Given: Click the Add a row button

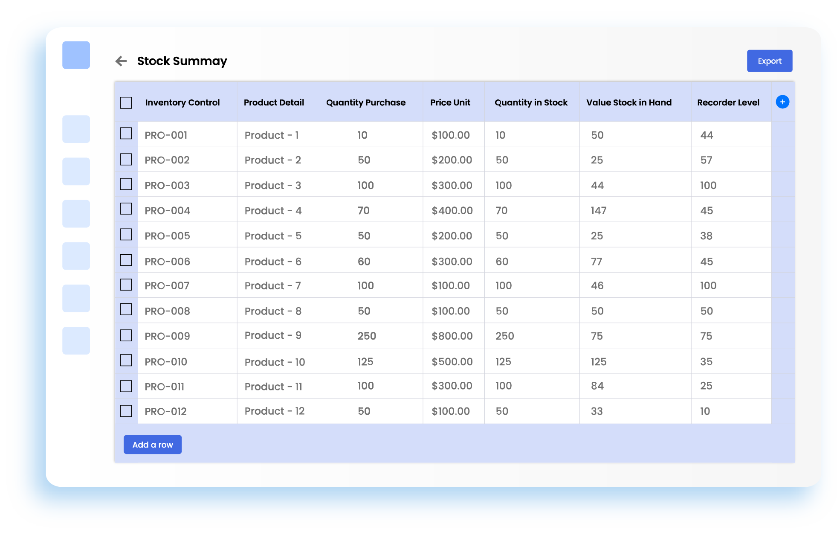Looking at the screenshot, I should tap(152, 445).
